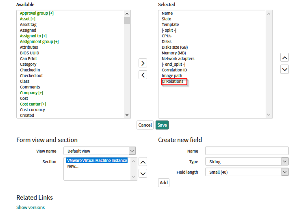Open the Show versions link
The image size is (298, 210).
[x=30, y=207]
